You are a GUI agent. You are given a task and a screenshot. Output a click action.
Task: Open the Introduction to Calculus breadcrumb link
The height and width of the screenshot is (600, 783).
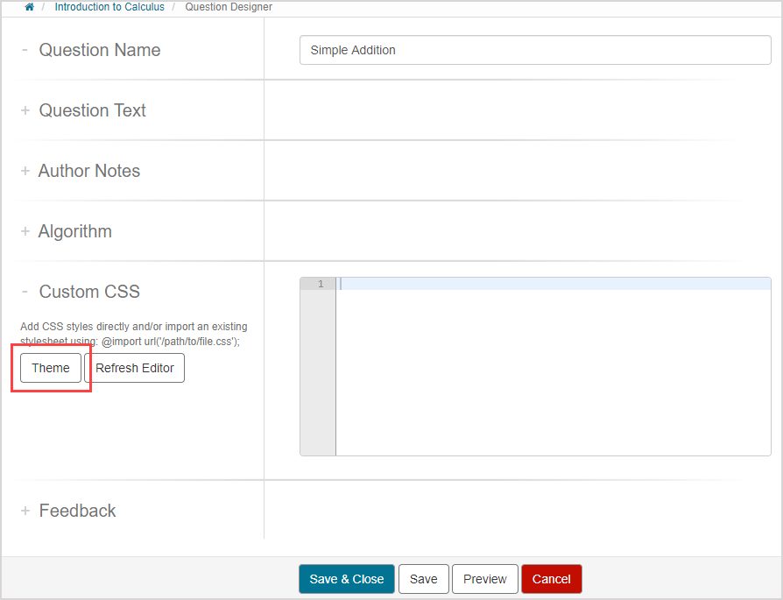click(109, 7)
